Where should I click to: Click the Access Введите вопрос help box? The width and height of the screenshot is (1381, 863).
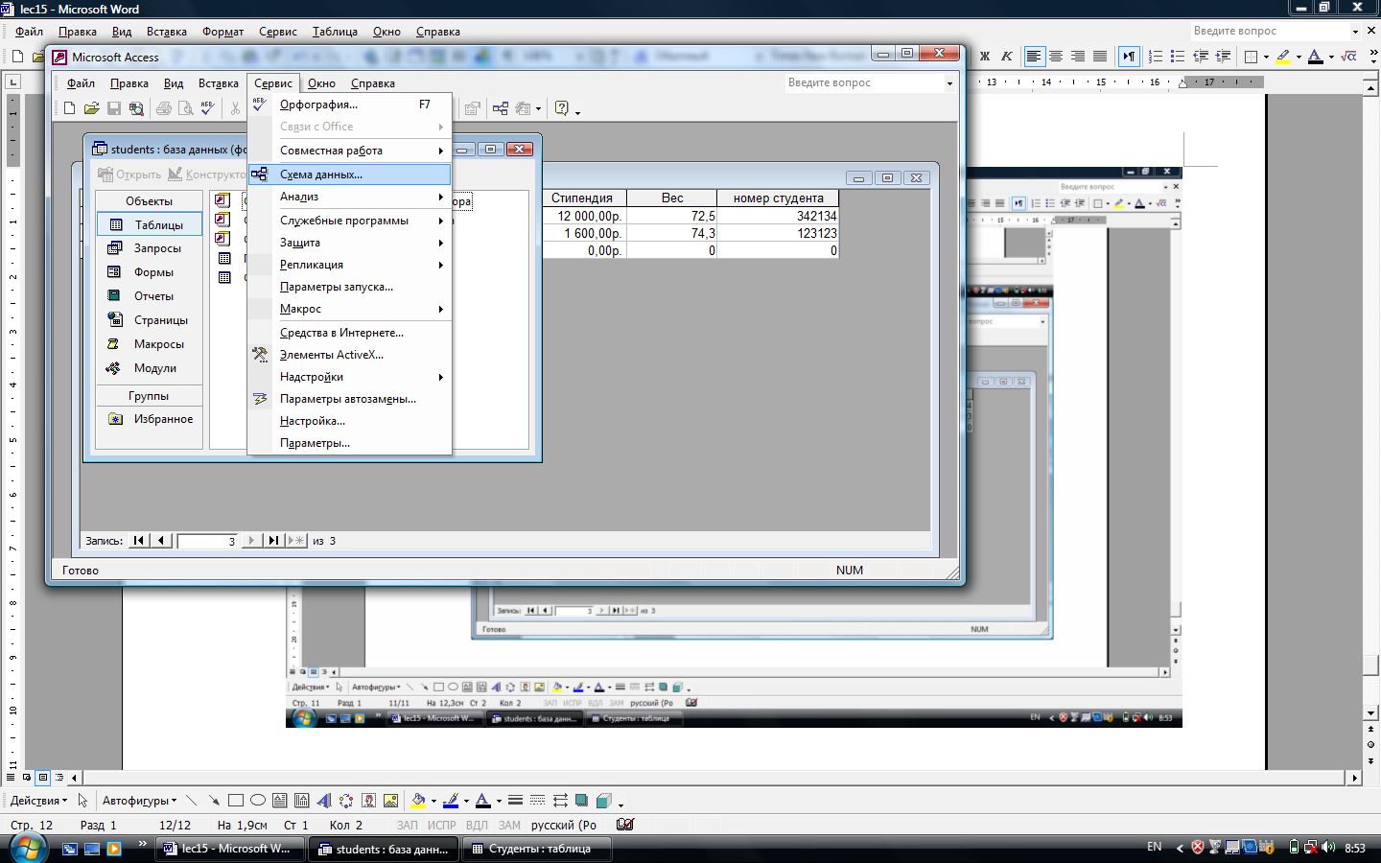[870, 83]
